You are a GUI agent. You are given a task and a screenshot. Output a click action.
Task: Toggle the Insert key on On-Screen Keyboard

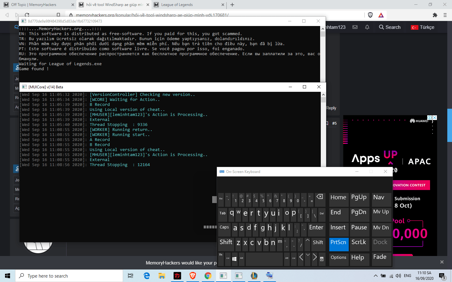339,230
